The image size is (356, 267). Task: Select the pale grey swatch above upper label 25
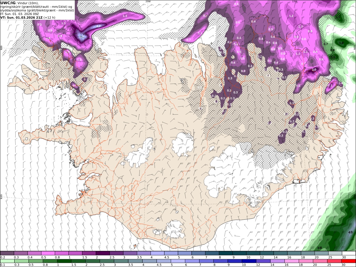click(335, 253)
